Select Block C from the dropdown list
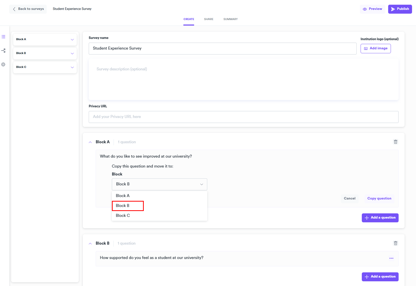The width and height of the screenshot is (416, 286). point(123,216)
